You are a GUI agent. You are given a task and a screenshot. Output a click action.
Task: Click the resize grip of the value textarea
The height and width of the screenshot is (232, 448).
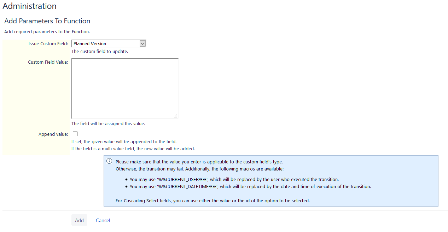176,116
